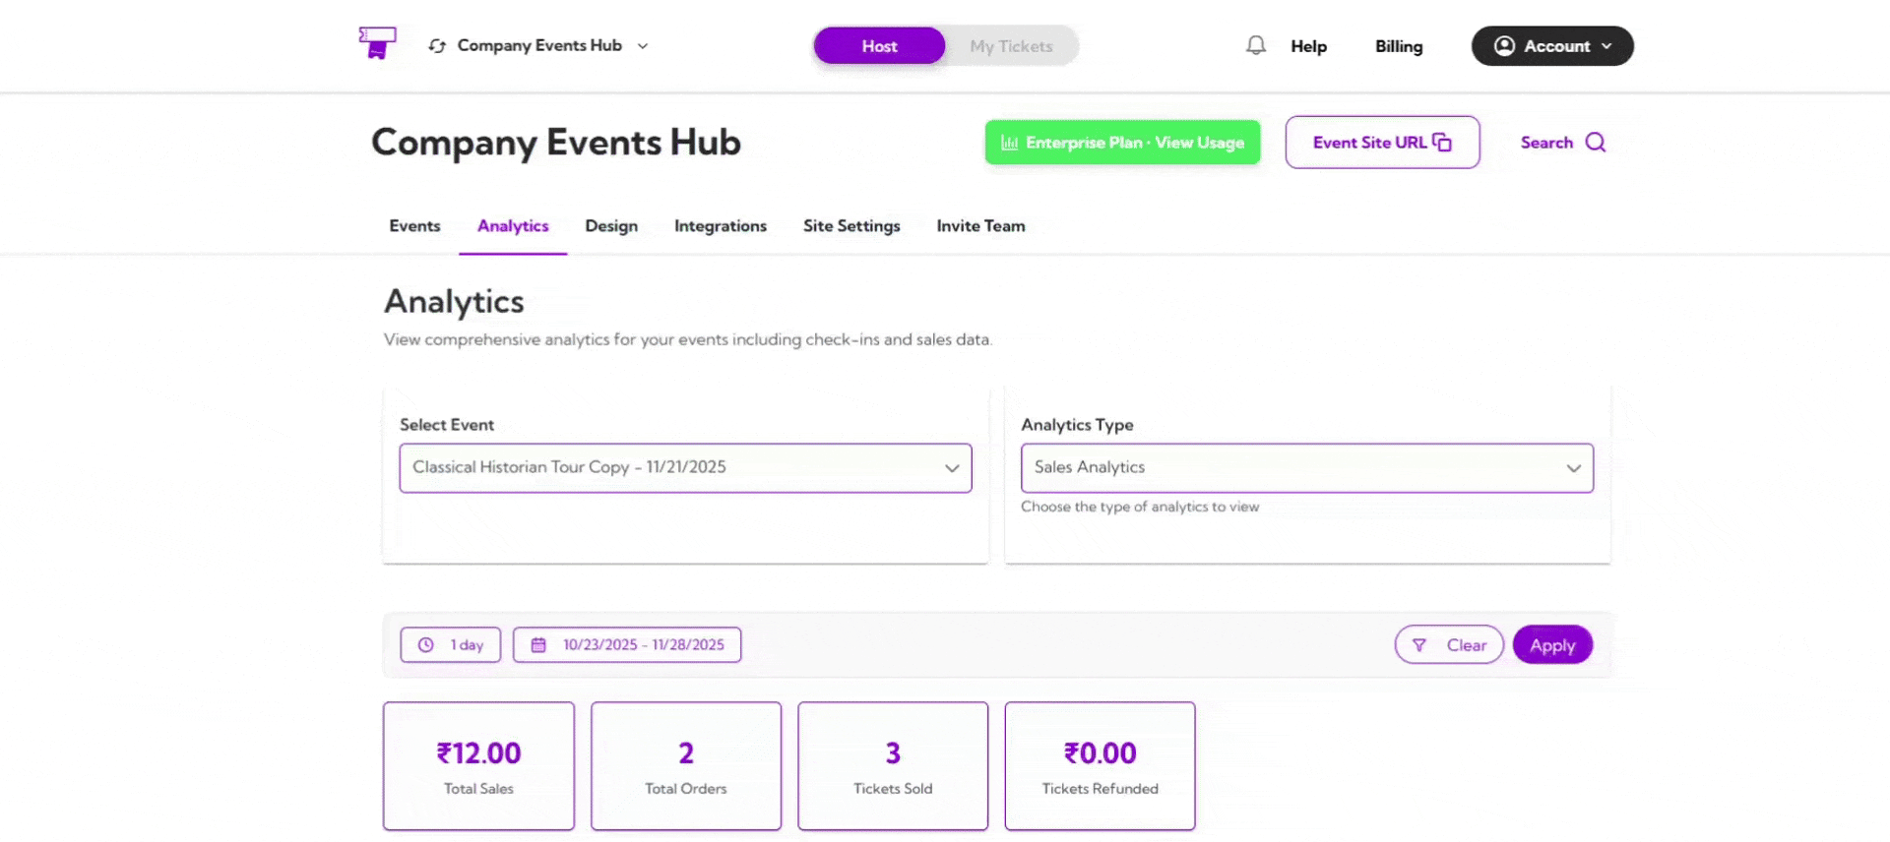Open the Select Event dropdown
The width and height of the screenshot is (1890, 842).
click(x=685, y=468)
